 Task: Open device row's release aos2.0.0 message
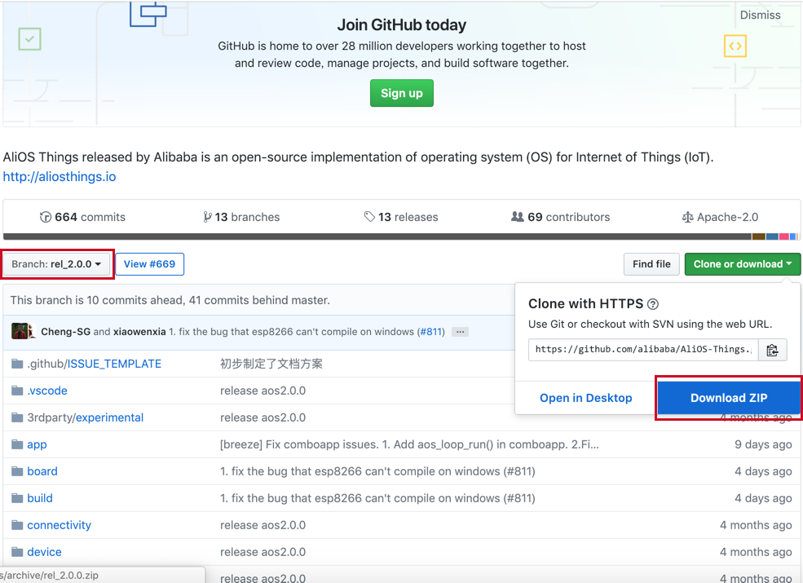[x=263, y=552]
